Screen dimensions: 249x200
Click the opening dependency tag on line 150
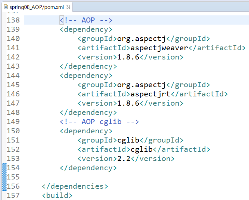click(x=86, y=131)
